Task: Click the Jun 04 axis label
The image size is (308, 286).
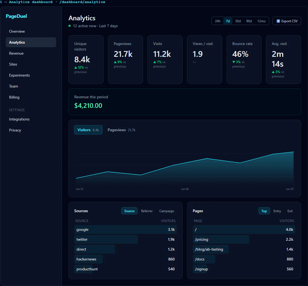Action: (185, 189)
